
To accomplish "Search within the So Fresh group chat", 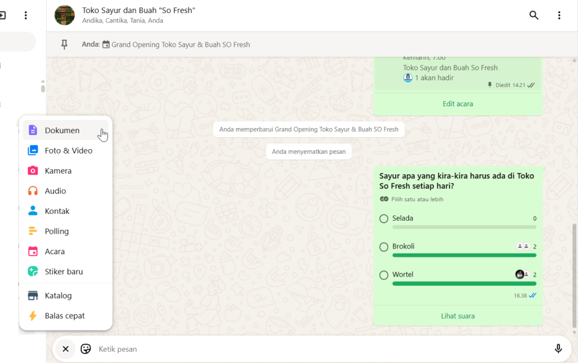I will click(x=533, y=15).
